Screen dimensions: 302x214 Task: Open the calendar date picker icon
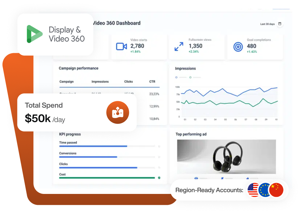pyautogui.click(x=280, y=24)
